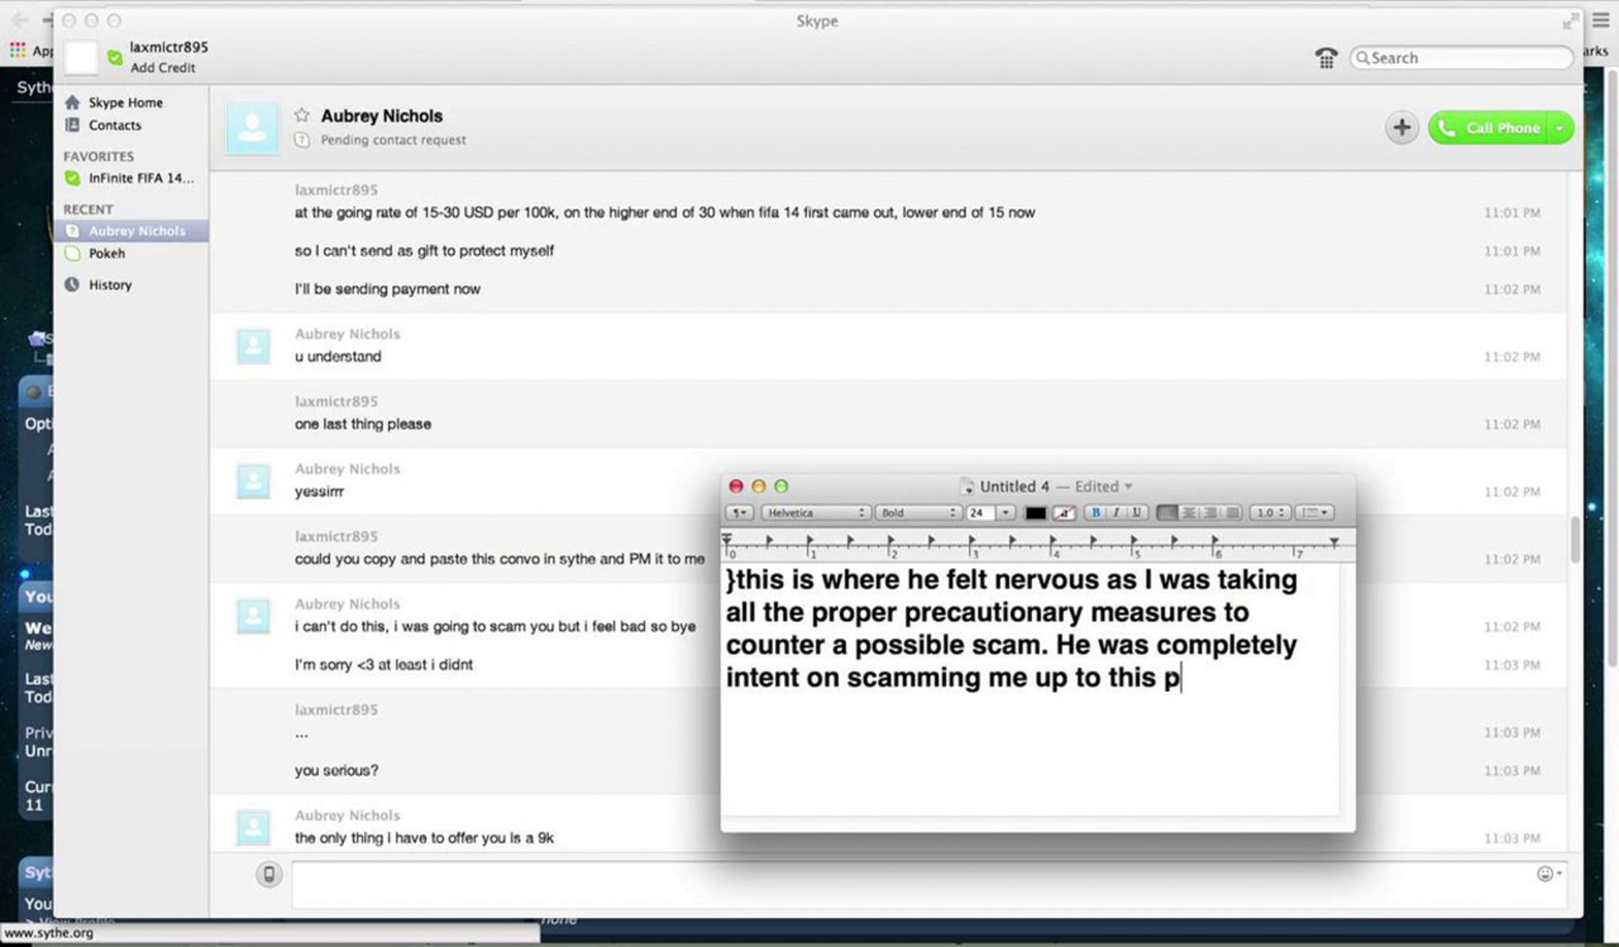This screenshot has width=1619, height=947.
Task: Click Aubrey Nichols' large avatar in conversation header
Action: click(252, 128)
